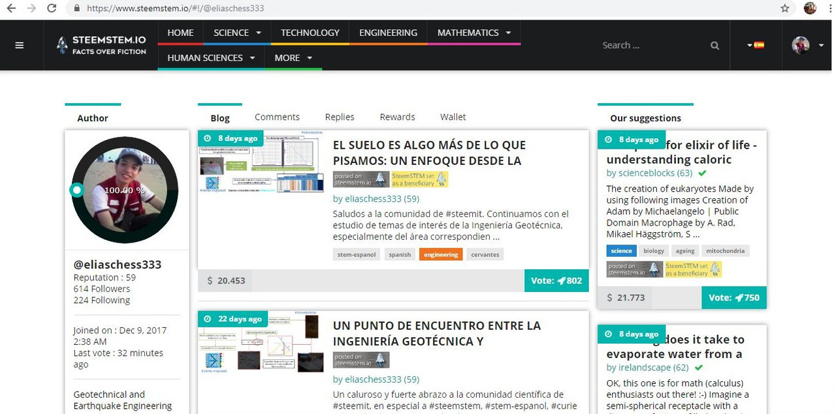
Task: Select the ageing tag
Action: tap(685, 250)
